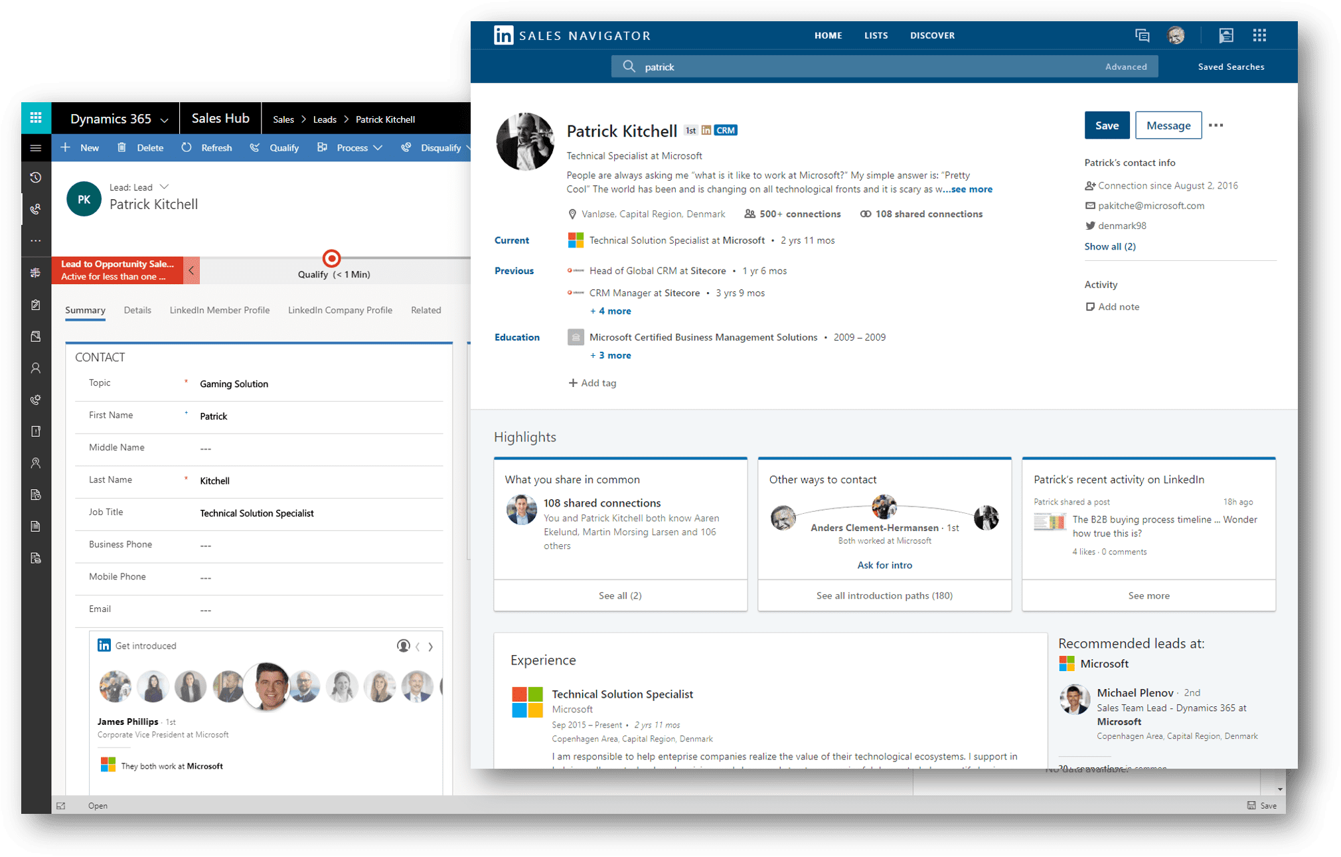Click the Disqualify toolbar icon

tap(406, 147)
